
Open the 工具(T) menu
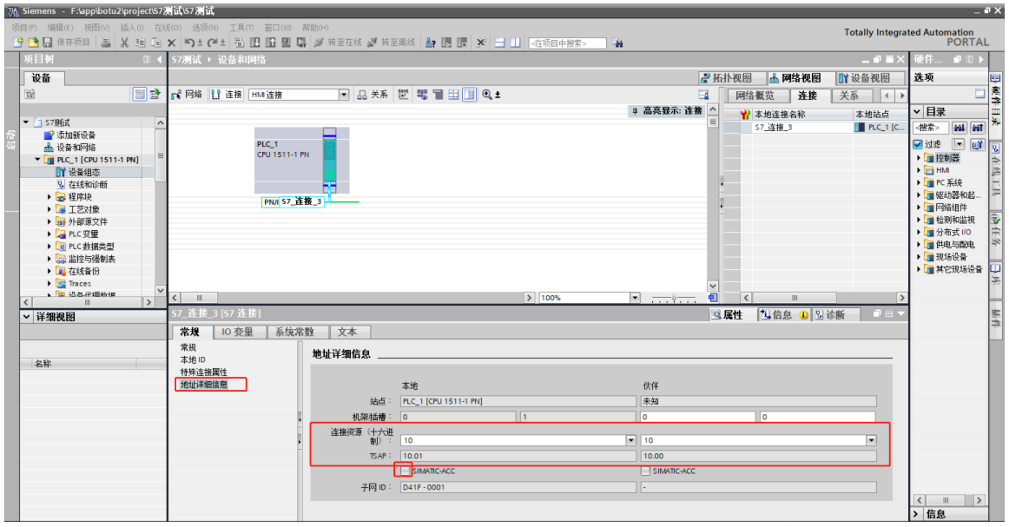click(x=241, y=28)
